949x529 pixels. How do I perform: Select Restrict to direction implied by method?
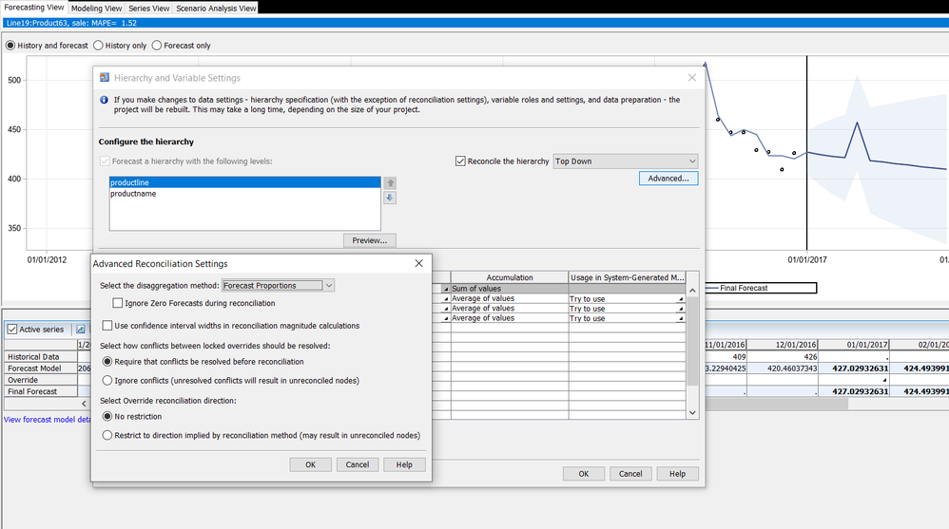107,435
